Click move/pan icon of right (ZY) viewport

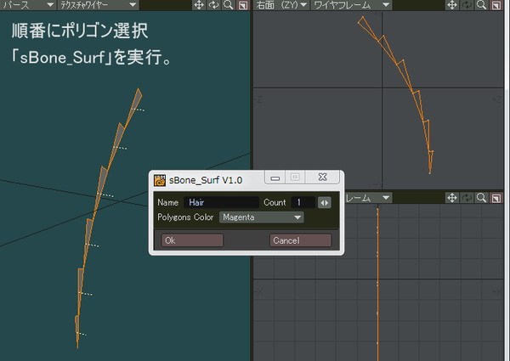452,5
